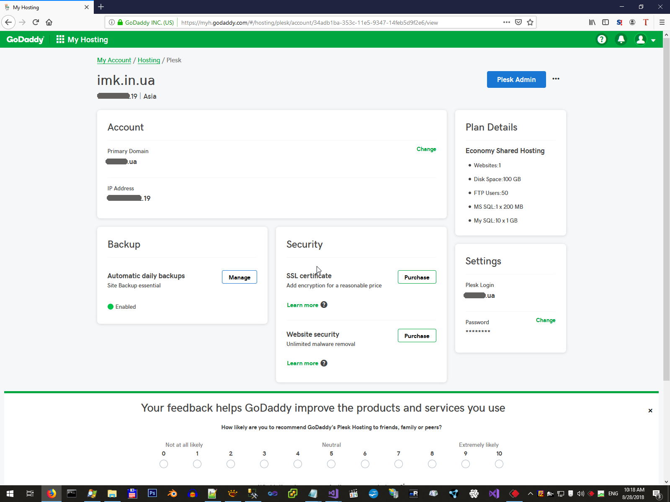This screenshot has width=670, height=502.
Task: Select rating 2 in the feedback survey
Action: point(231,464)
